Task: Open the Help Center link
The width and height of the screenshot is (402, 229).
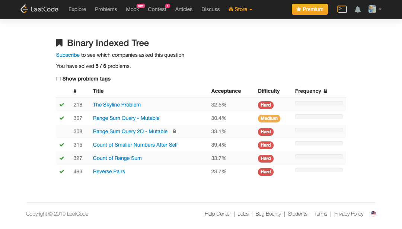Action: coord(218,214)
